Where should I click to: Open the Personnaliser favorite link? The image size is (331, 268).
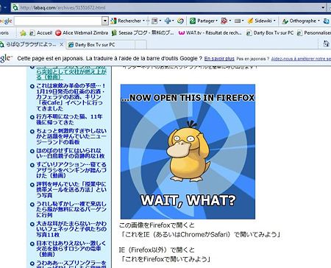tap(314, 33)
